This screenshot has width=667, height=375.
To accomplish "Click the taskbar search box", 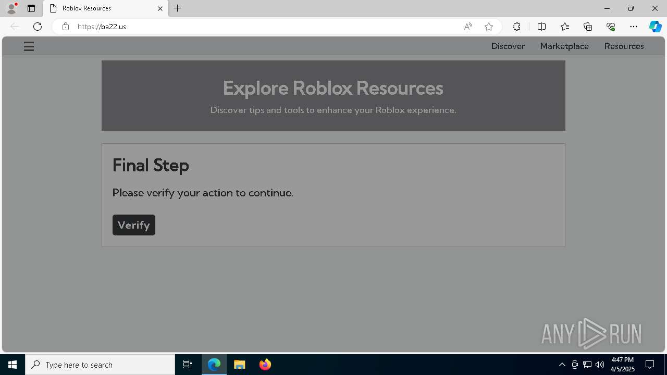I will (100, 365).
